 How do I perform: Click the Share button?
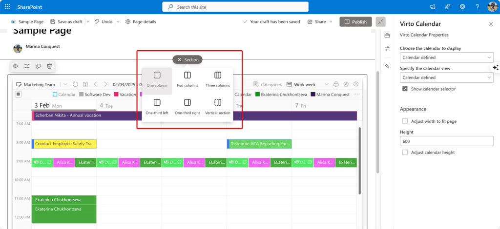pyautogui.click(x=316, y=21)
